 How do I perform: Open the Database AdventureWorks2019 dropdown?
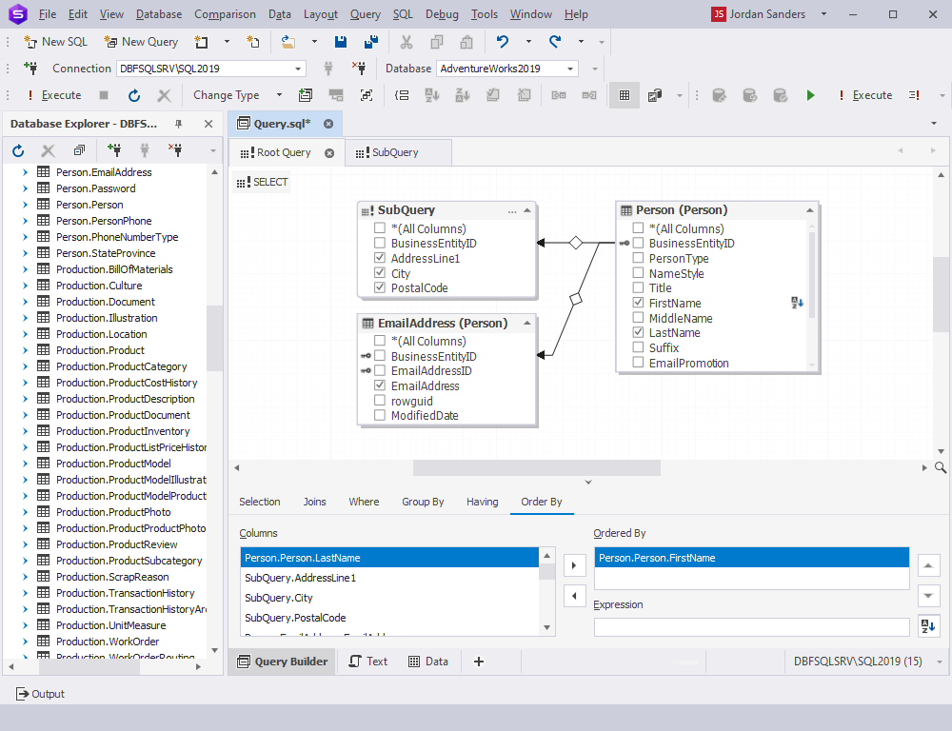pyautogui.click(x=570, y=69)
